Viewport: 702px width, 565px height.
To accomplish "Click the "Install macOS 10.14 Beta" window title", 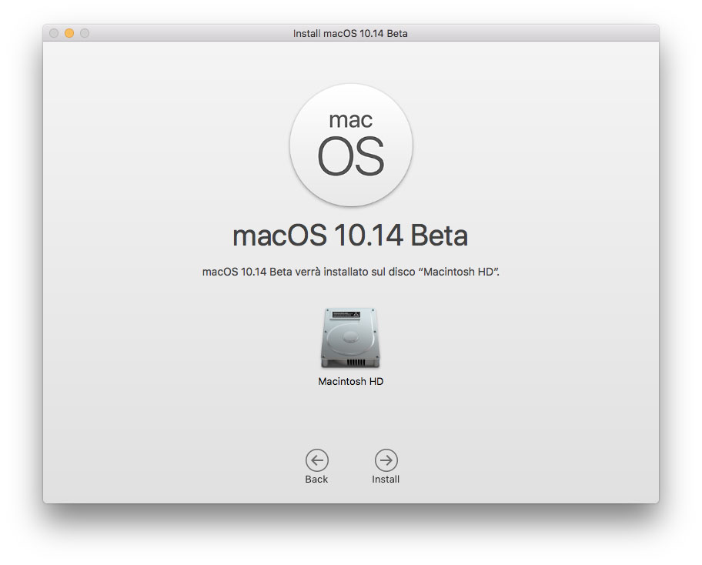I will pos(350,33).
